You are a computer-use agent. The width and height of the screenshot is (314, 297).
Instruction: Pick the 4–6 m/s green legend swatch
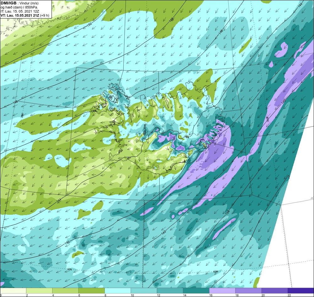pyautogui.click(x=65, y=290)
